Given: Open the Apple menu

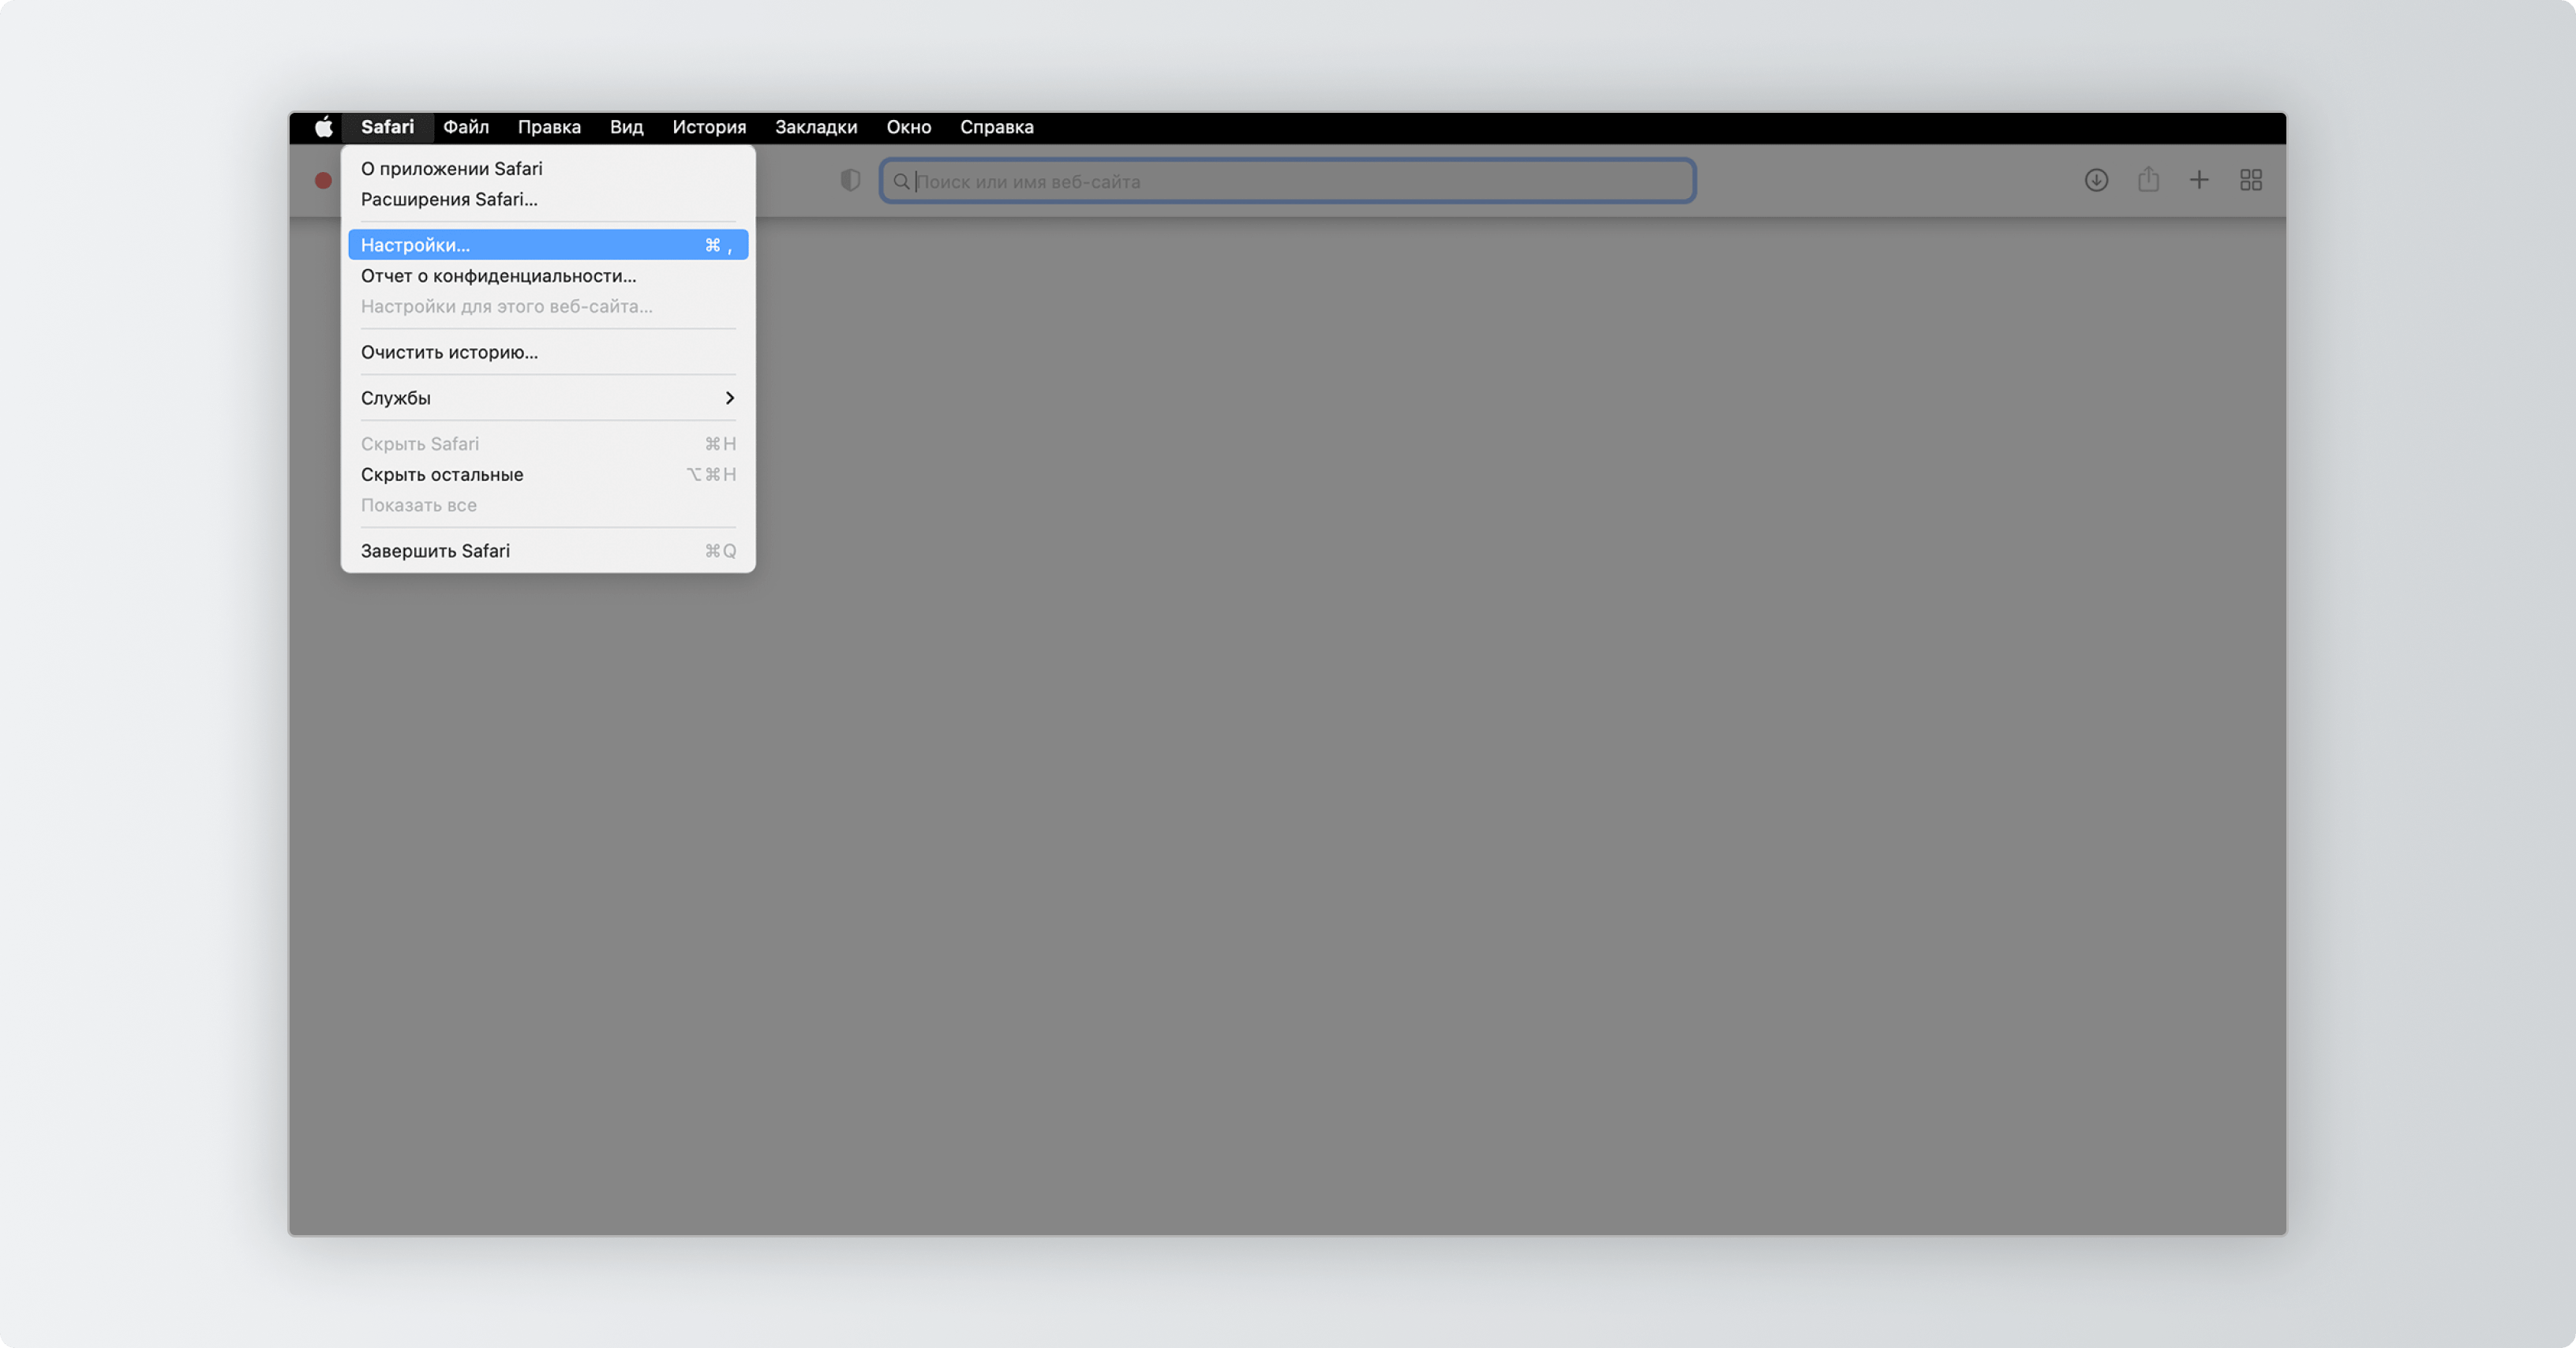Looking at the screenshot, I should click(x=323, y=127).
